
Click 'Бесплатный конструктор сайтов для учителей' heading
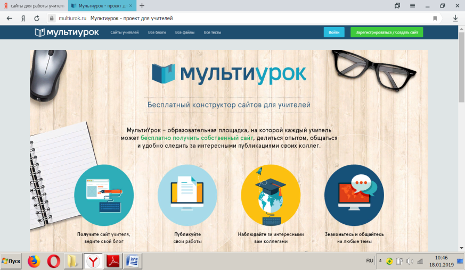tap(229, 105)
